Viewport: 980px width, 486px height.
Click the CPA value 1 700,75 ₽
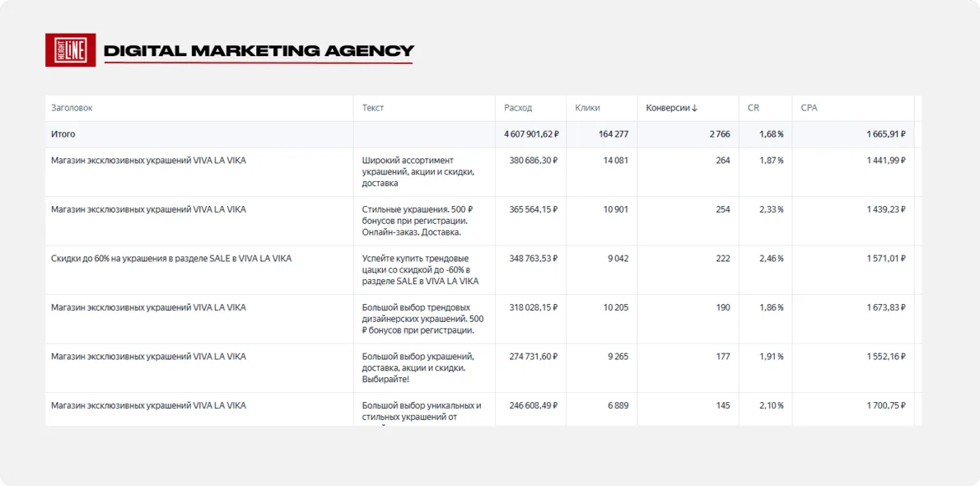885,405
